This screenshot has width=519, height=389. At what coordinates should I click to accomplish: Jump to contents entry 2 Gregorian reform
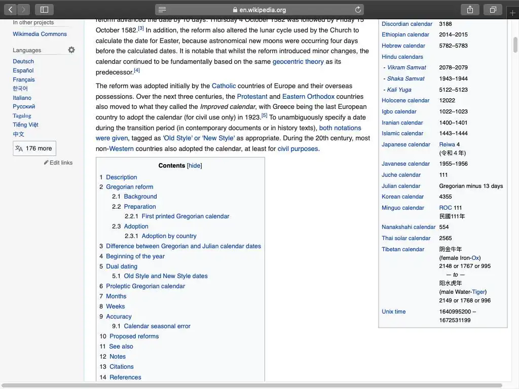pyautogui.click(x=129, y=186)
